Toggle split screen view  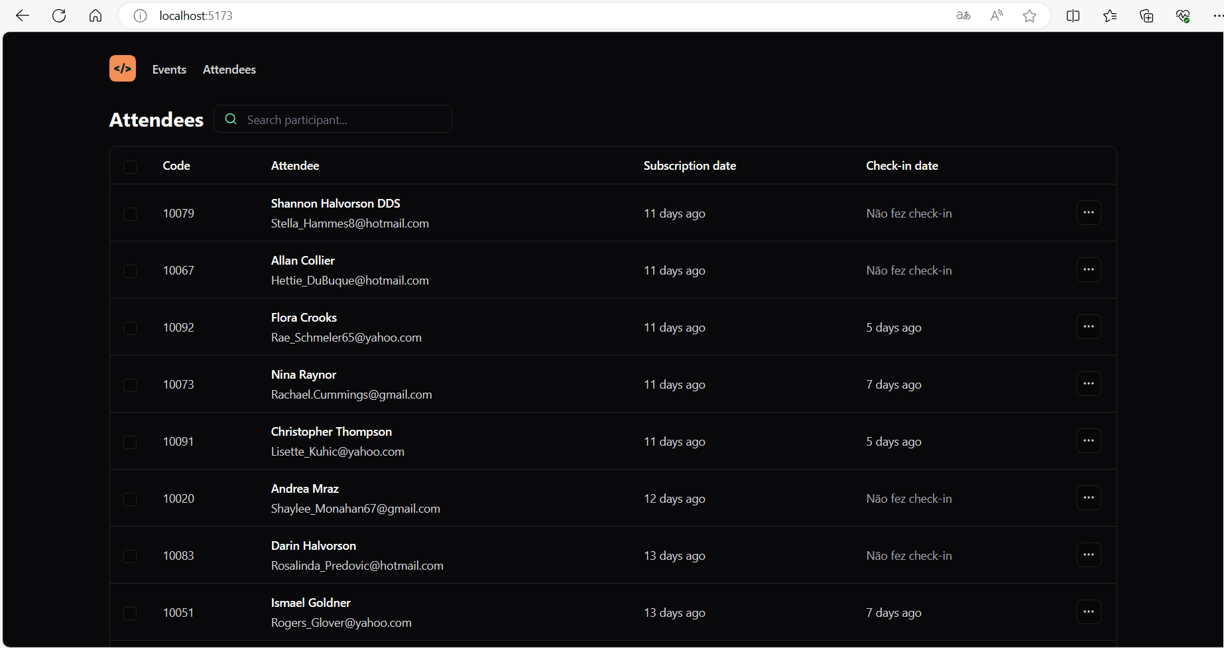click(x=1073, y=16)
